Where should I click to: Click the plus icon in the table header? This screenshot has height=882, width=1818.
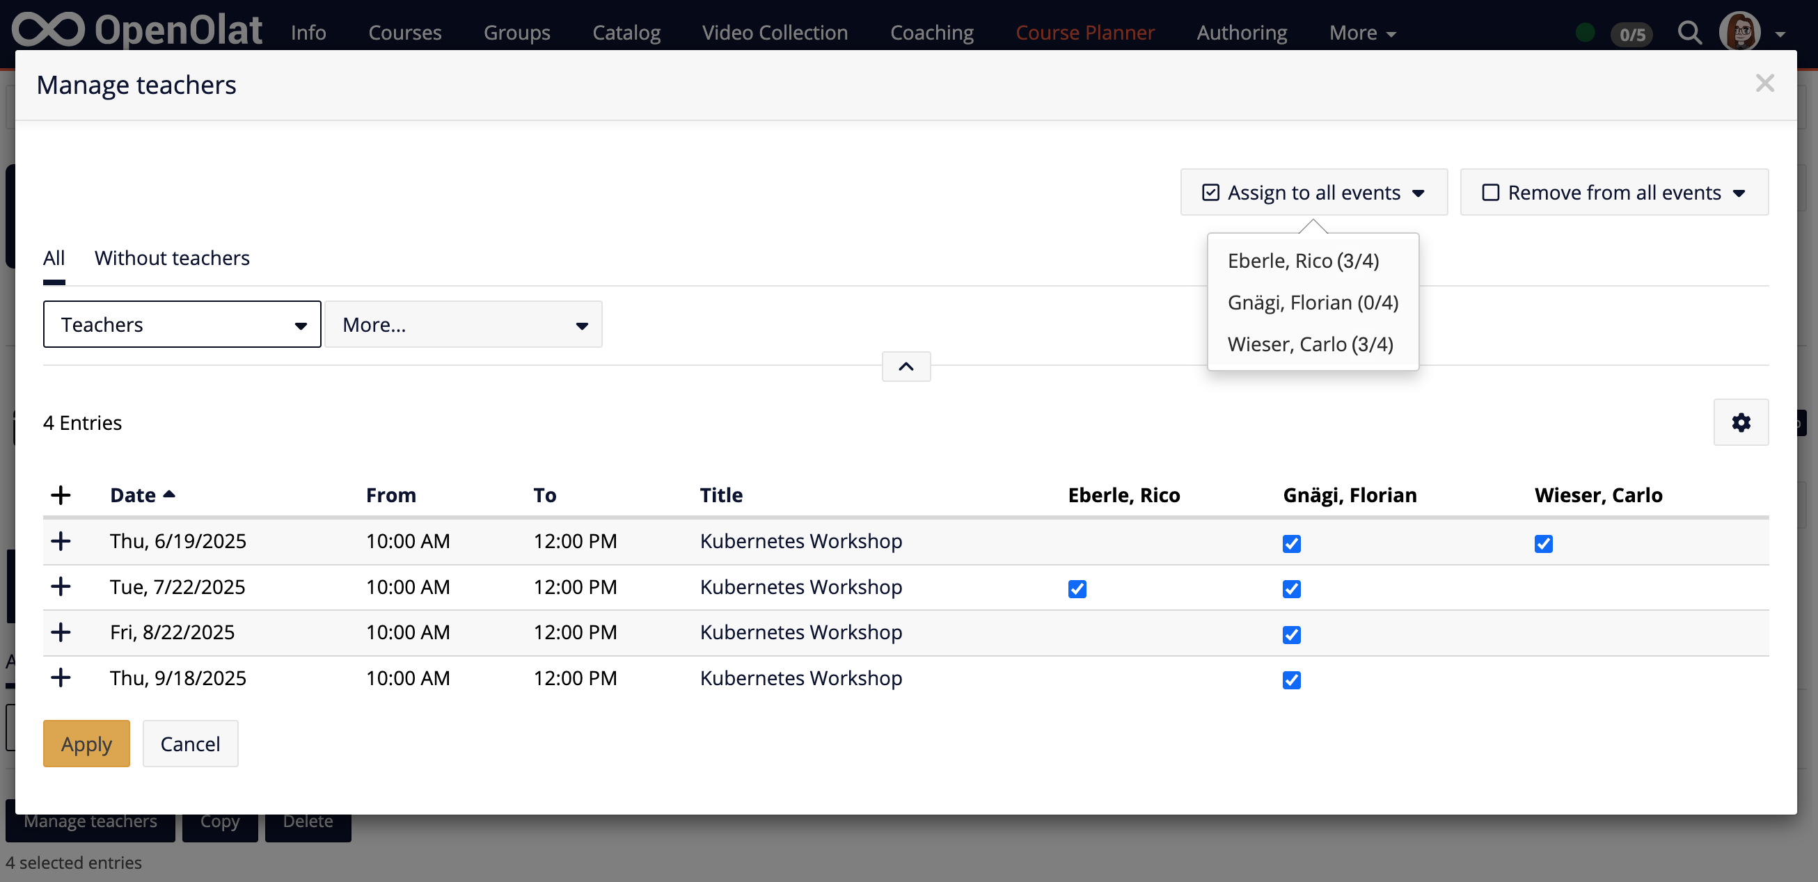point(61,495)
